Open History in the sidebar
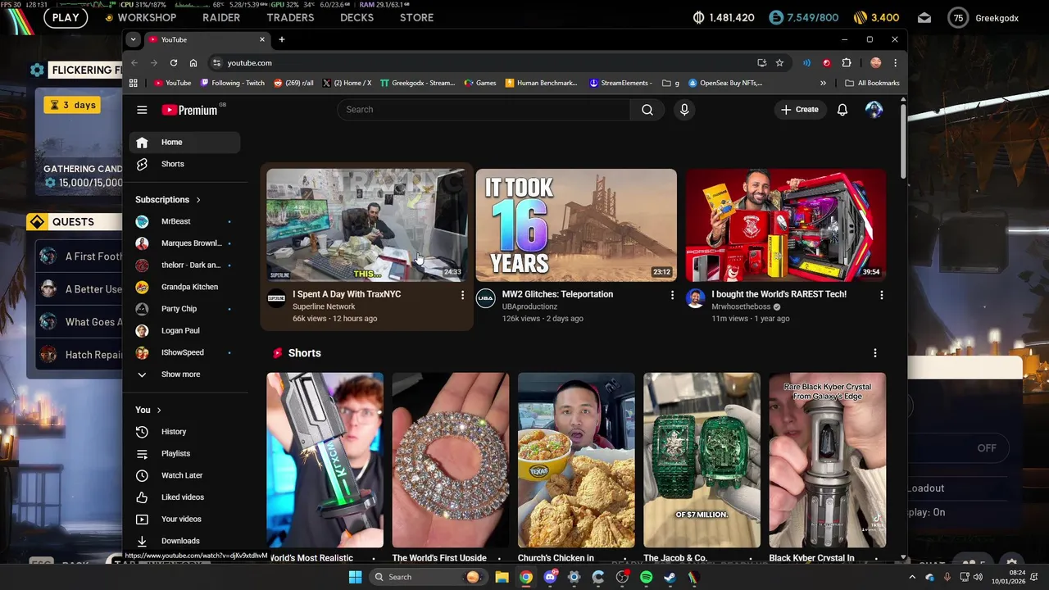Screen dimensions: 1049x590 [184, 432]
